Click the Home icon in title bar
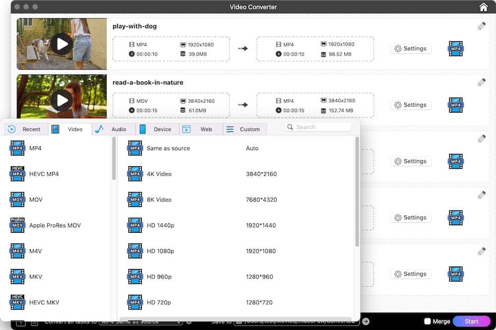This screenshot has width=496, height=330. (484, 7)
